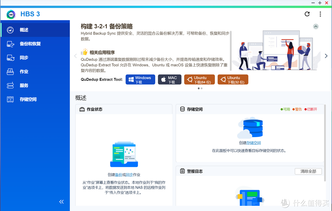332x211 pixels.
Task: Collapse the sidebar with the double-arrow toggle
Action: pyautogui.click(x=61, y=201)
